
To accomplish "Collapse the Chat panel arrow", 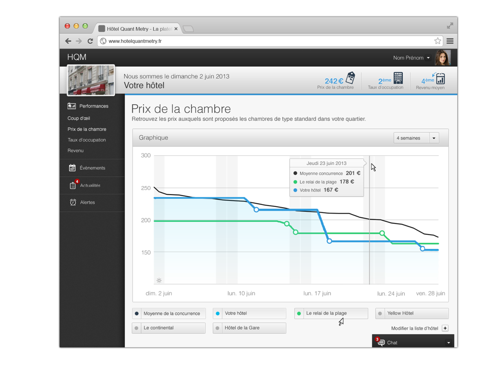I will [448, 343].
